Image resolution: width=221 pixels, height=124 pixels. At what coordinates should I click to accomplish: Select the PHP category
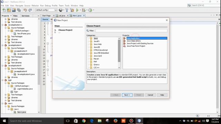click(x=95, y=62)
